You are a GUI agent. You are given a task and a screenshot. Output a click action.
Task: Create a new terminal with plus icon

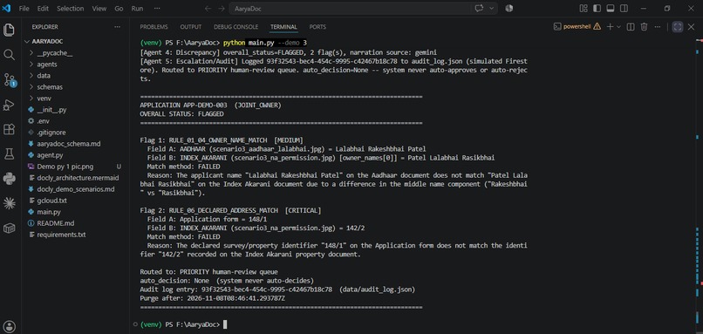coord(610,27)
